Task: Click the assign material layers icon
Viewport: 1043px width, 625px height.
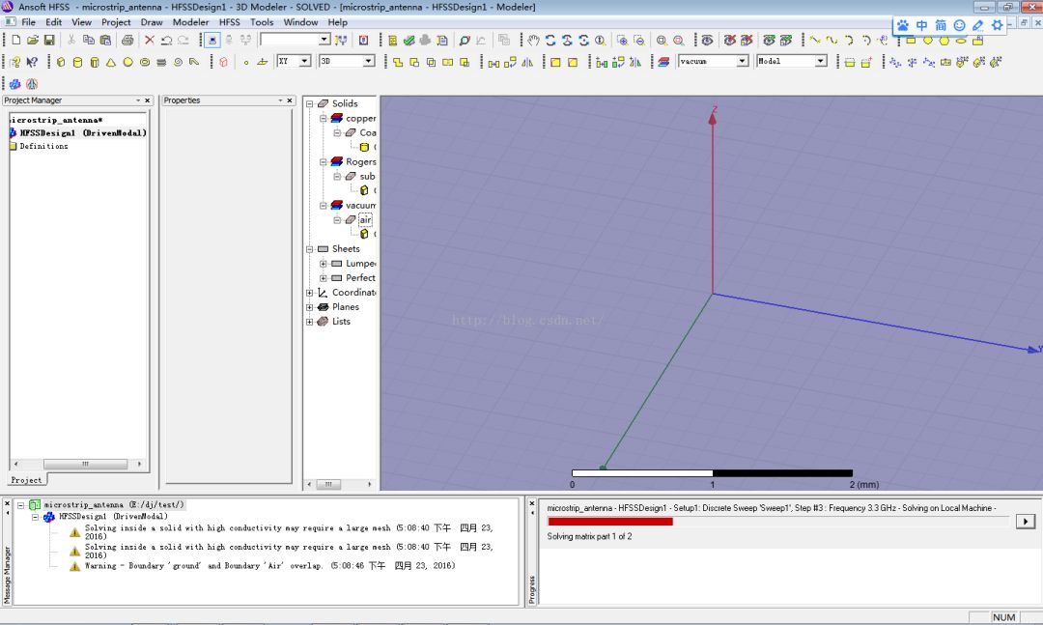Action: tap(663, 62)
